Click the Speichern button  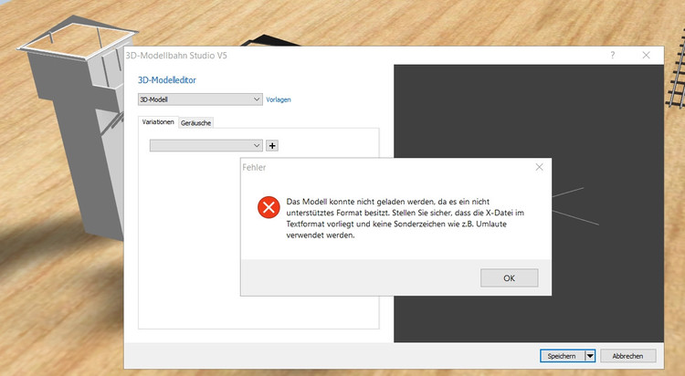(562, 356)
